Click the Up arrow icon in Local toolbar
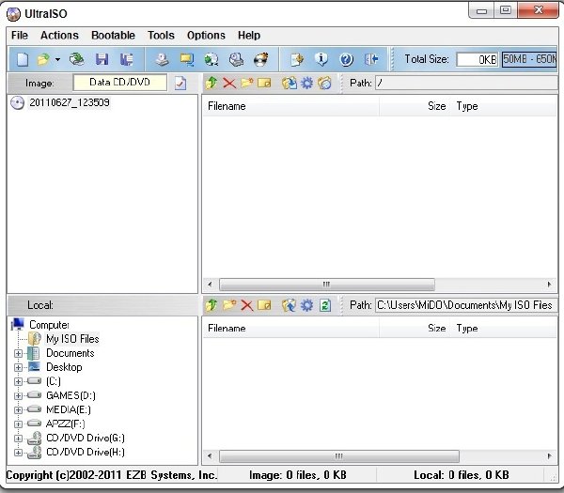 pos(211,305)
